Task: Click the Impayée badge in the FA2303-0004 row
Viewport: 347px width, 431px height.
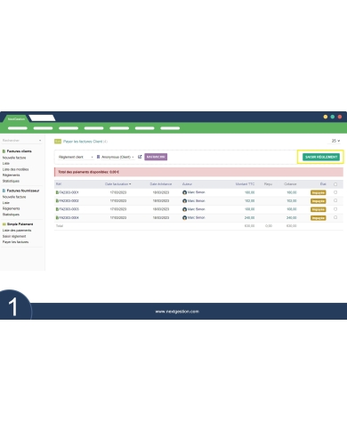Action: click(x=319, y=218)
